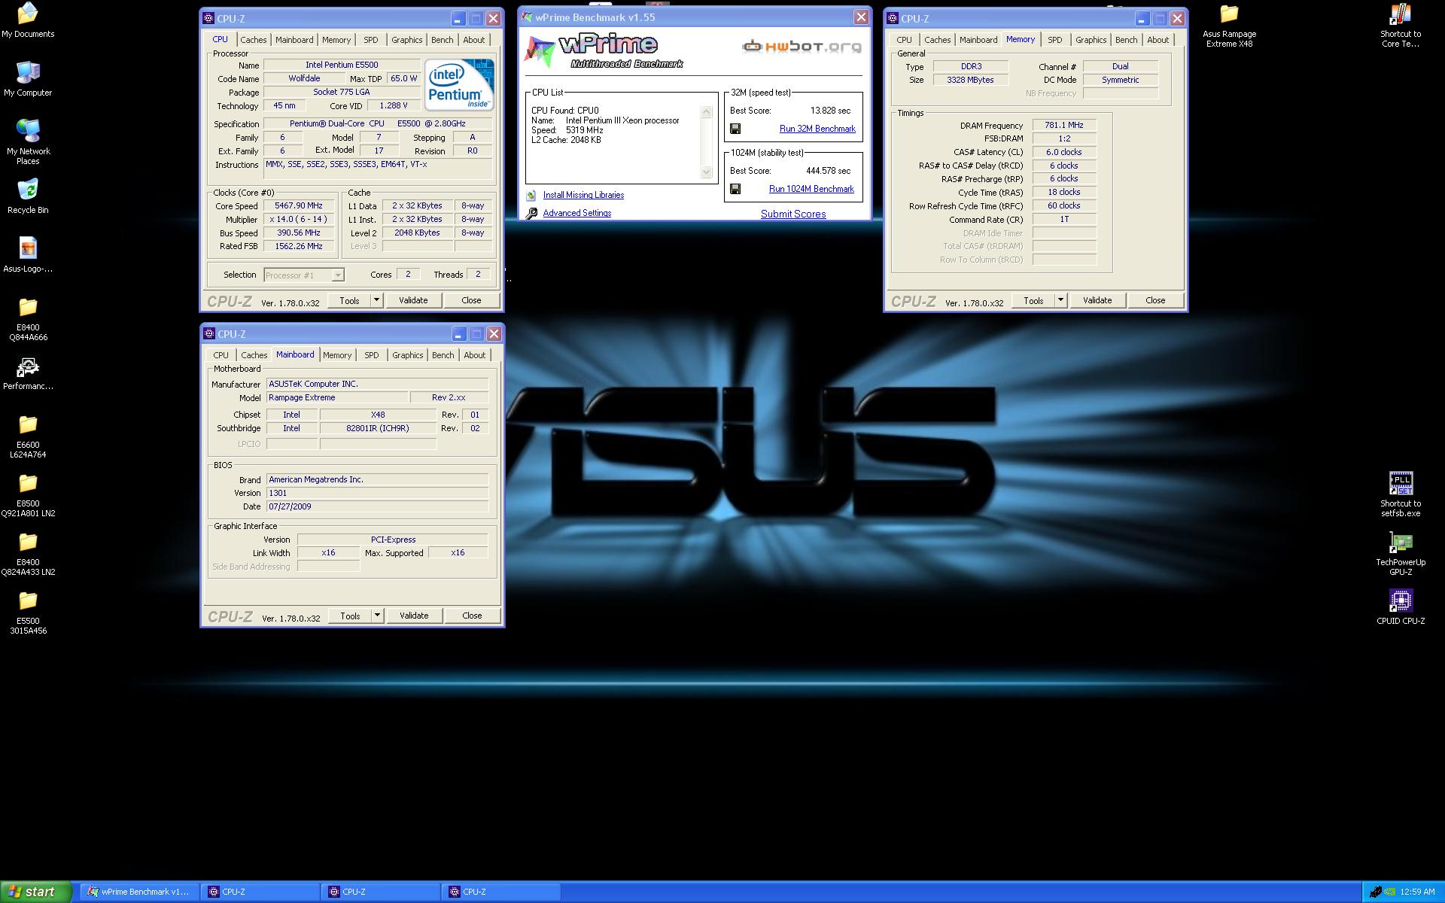This screenshot has width=1445, height=903.
Task: Click Submit Scores link
Action: 793,214
